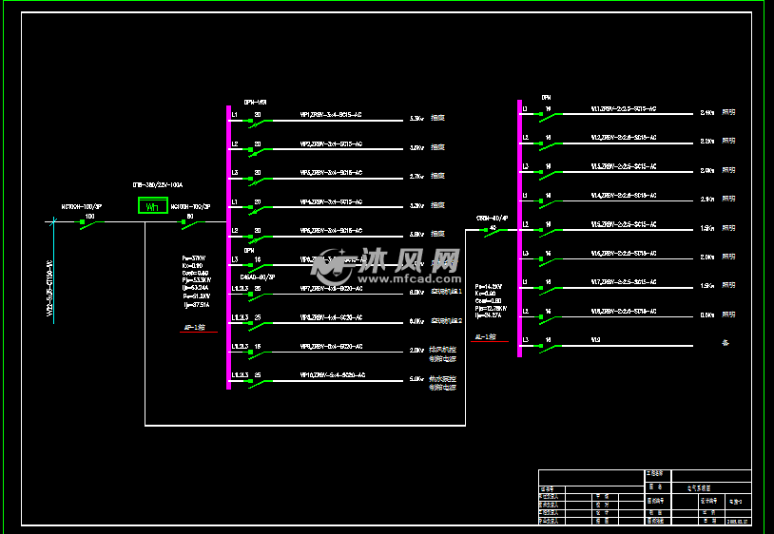The height and width of the screenshot is (534, 774).
Task: Click the breaker on circuit WP5
Action: [x=261, y=238]
